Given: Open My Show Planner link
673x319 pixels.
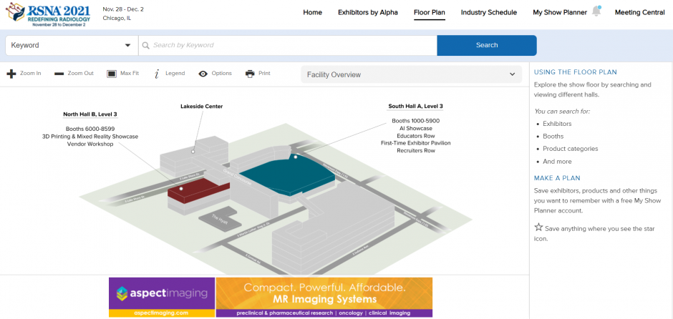Looking at the screenshot, I should coord(560,12).
